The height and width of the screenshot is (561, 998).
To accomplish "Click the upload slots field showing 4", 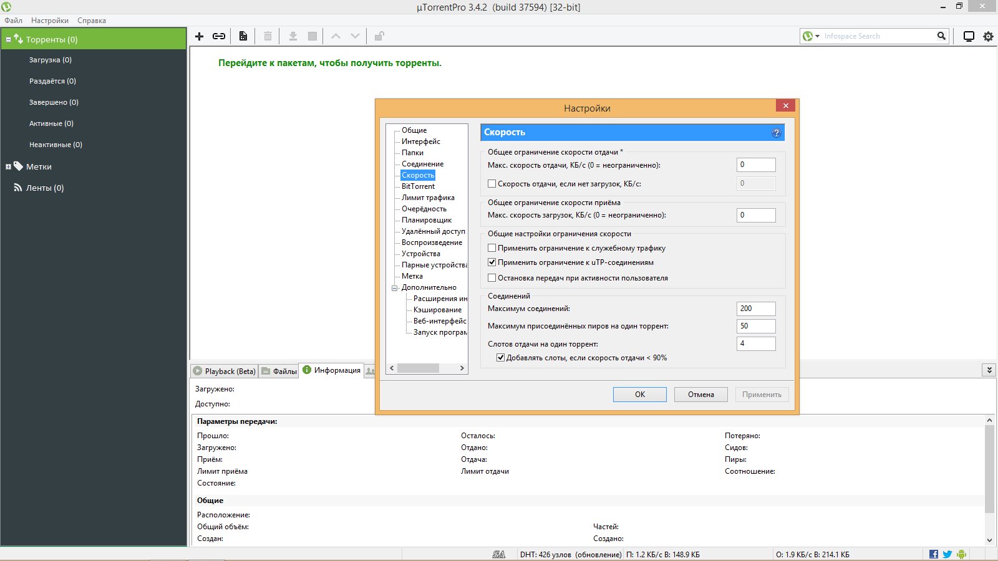I will (x=756, y=343).
